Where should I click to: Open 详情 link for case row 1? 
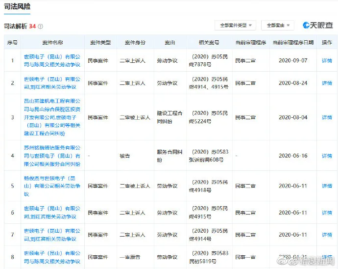point(327,61)
